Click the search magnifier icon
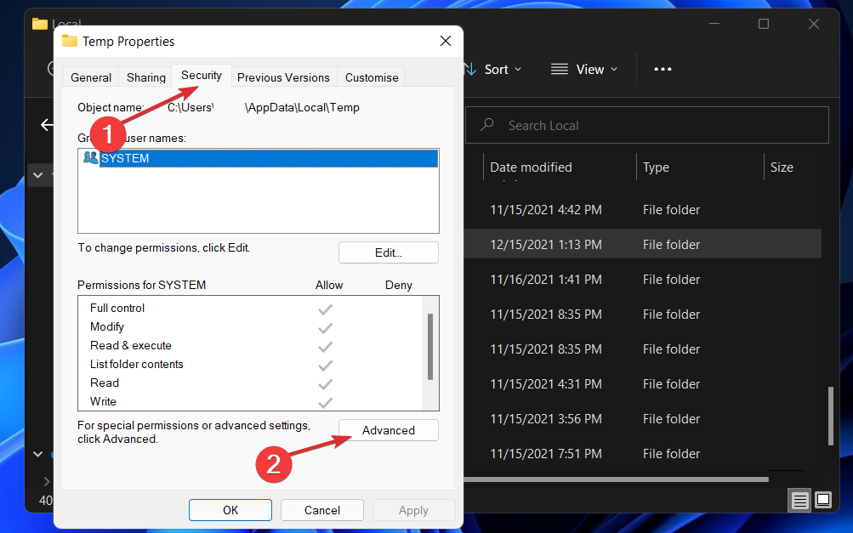The image size is (853, 533). pyautogui.click(x=487, y=125)
